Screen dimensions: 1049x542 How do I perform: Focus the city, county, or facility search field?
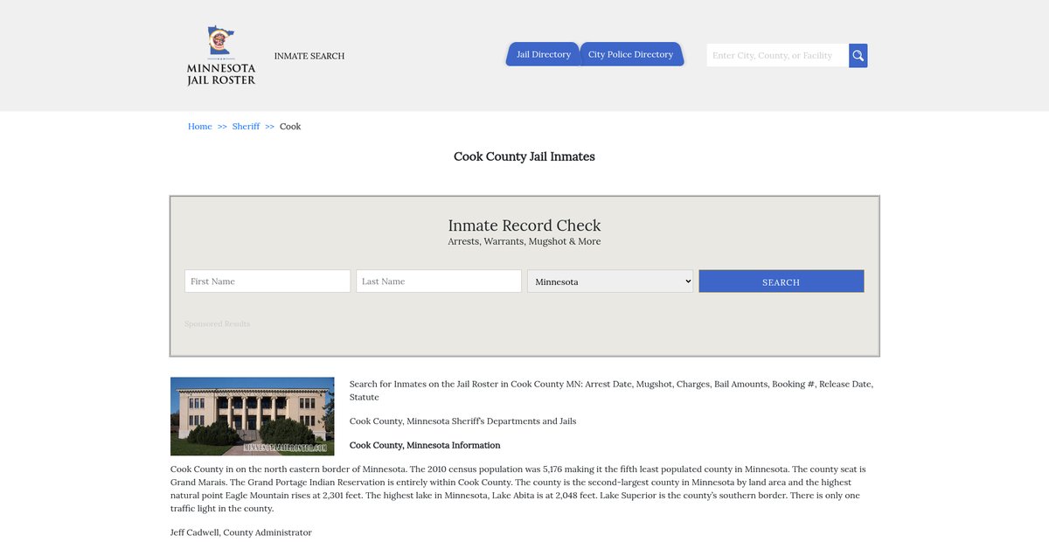coord(776,56)
